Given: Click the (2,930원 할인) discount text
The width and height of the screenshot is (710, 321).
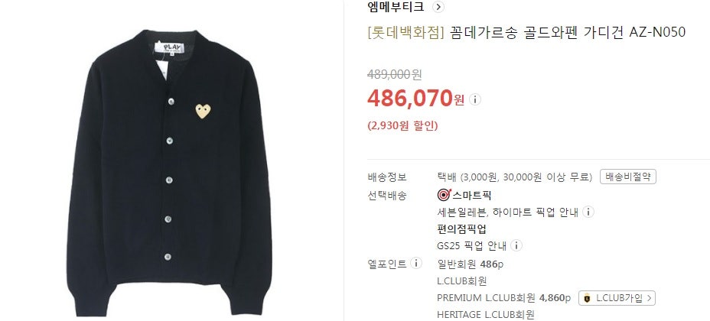Looking at the screenshot, I should click(402, 126).
